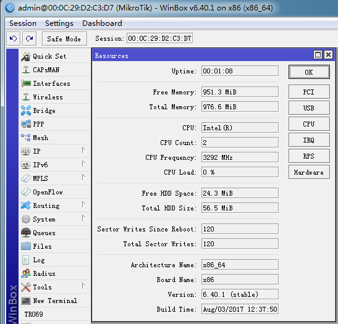Open the Settings menu
This screenshot has height=324, width=338.
59,23
